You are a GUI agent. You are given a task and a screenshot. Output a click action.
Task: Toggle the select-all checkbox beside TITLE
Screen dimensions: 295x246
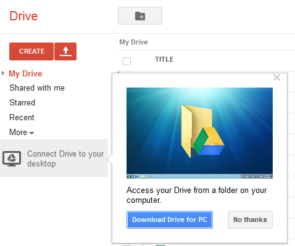tap(127, 61)
